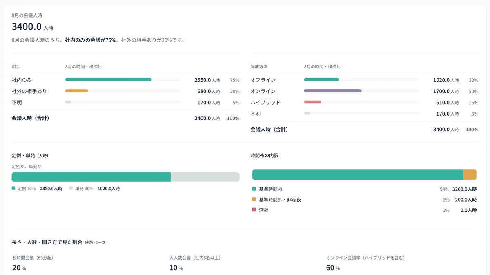Click the 長時間会議 20% value
Image resolution: width=490 pixels, height=275 pixels.
point(19,268)
